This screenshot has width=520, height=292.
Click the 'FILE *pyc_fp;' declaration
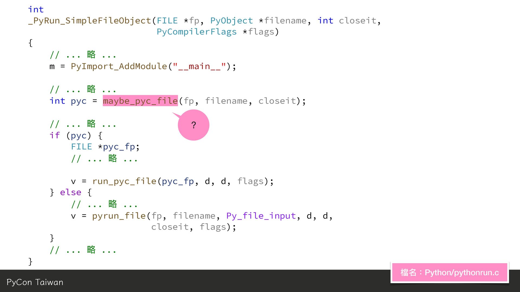tap(105, 147)
